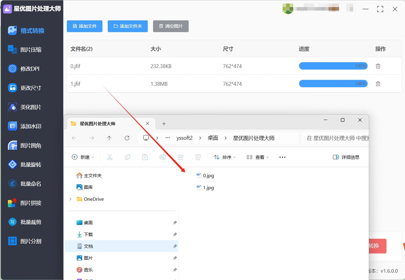Expand the OneDrive tree node
Screen dimensions: 405x280
tap(70, 199)
